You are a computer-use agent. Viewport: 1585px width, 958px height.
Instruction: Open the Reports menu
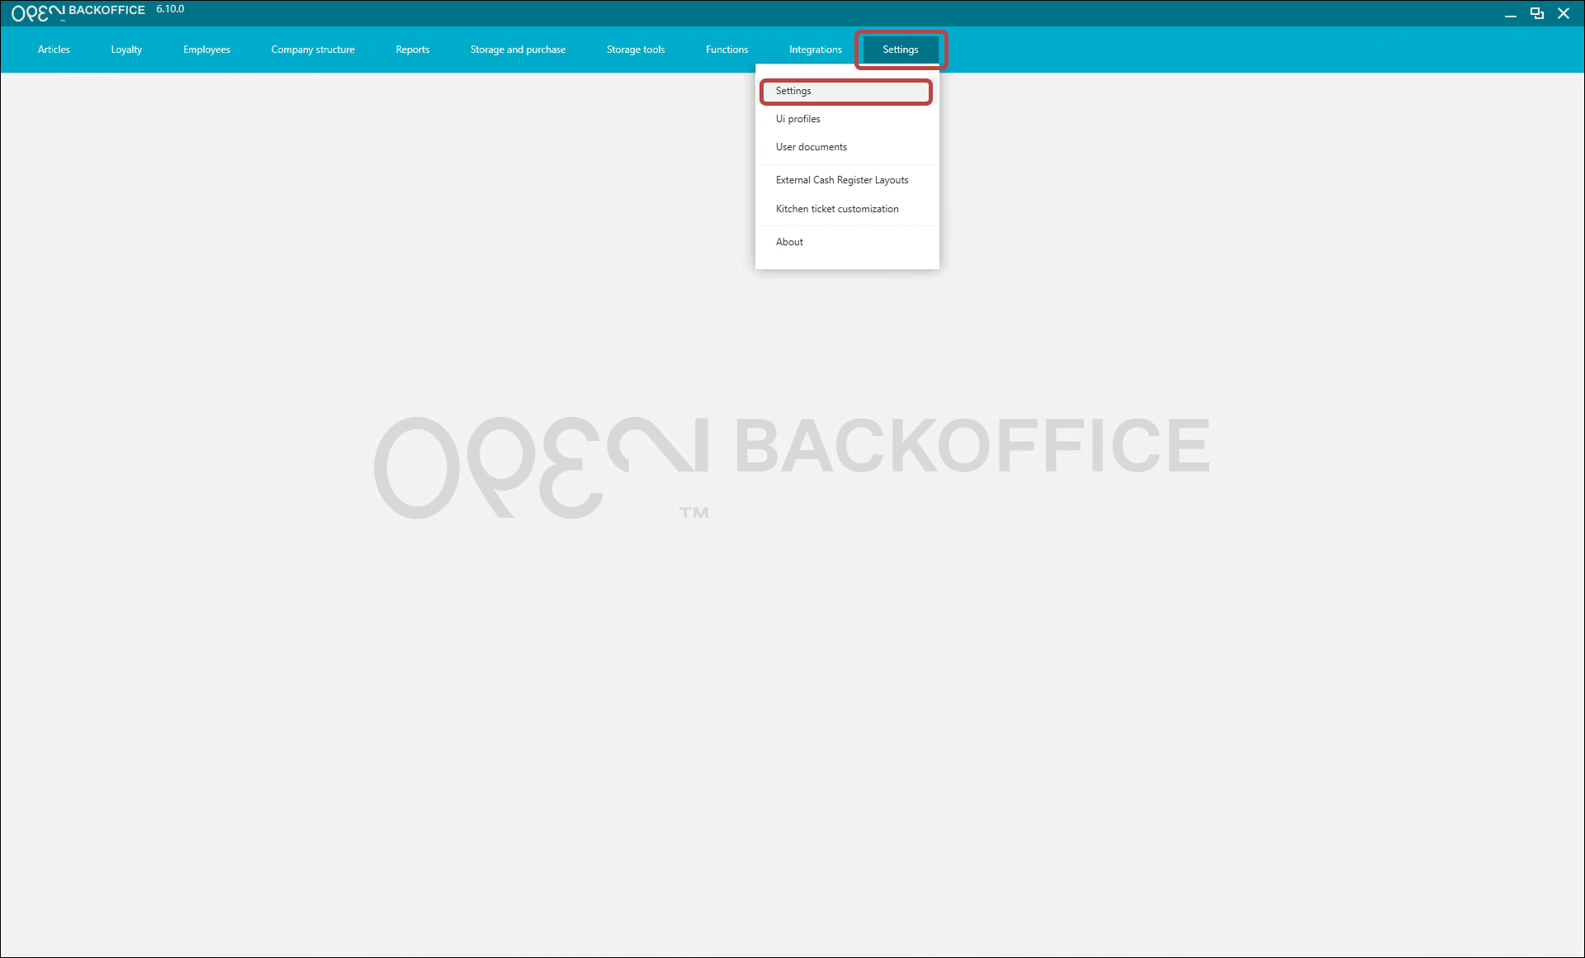click(x=413, y=50)
